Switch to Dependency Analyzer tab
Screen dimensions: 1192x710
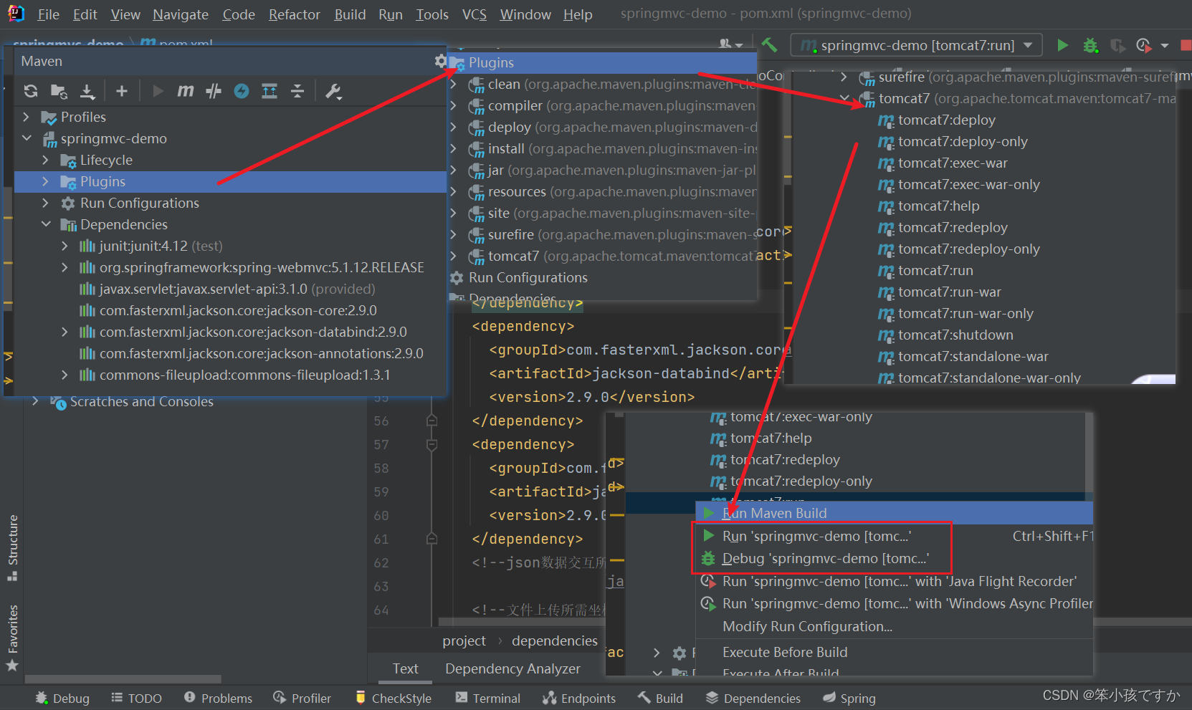(512, 668)
